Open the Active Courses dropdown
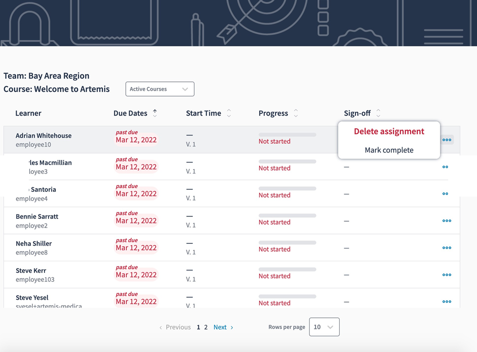Image resolution: width=477 pixels, height=352 pixels. [x=160, y=89]
